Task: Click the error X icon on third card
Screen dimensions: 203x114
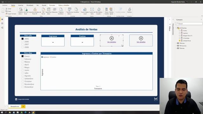Action: 112,38
